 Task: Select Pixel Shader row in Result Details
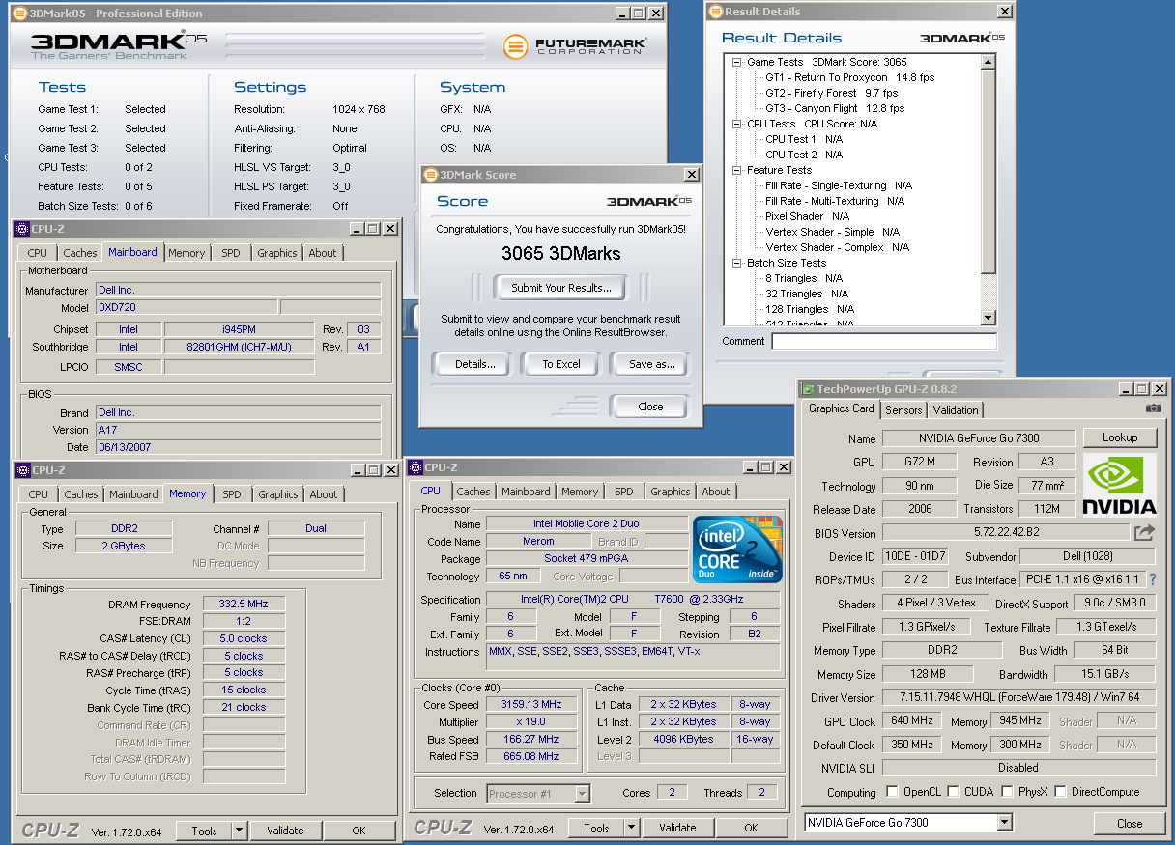click(x=808, y=216)
